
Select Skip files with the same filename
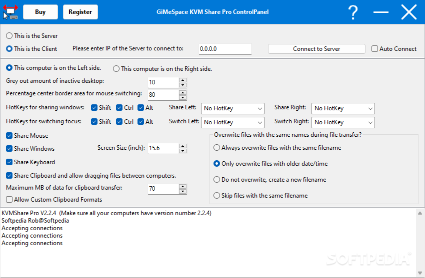click(x=260, y=196)
